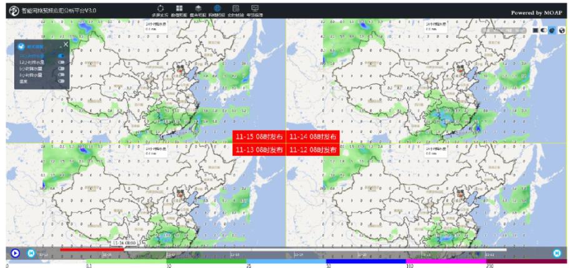
Task: Open the stacked-layers module in top navigation
Action: [x=198, y=11]
